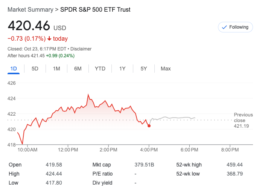View the 5Y price history tab
The width and height of the screenshot is (259, 191).
(144, 69)
